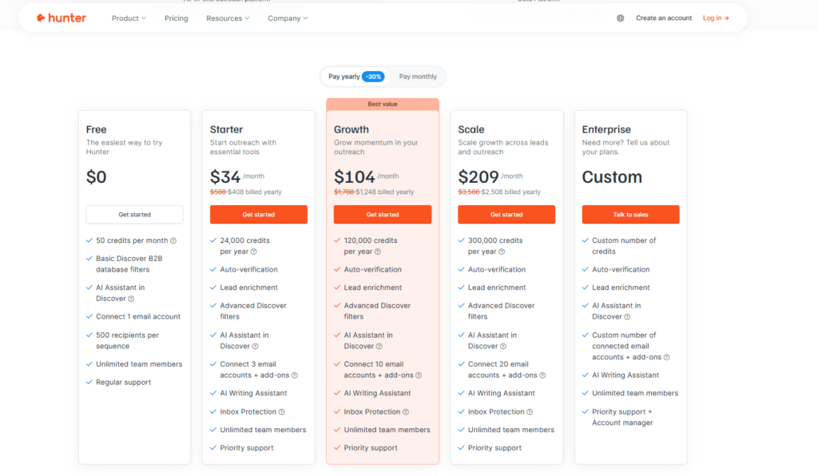Click info icon beside Growth Inbox Protection
This screenshot has height=476, width=818.
tap(406, 412)
